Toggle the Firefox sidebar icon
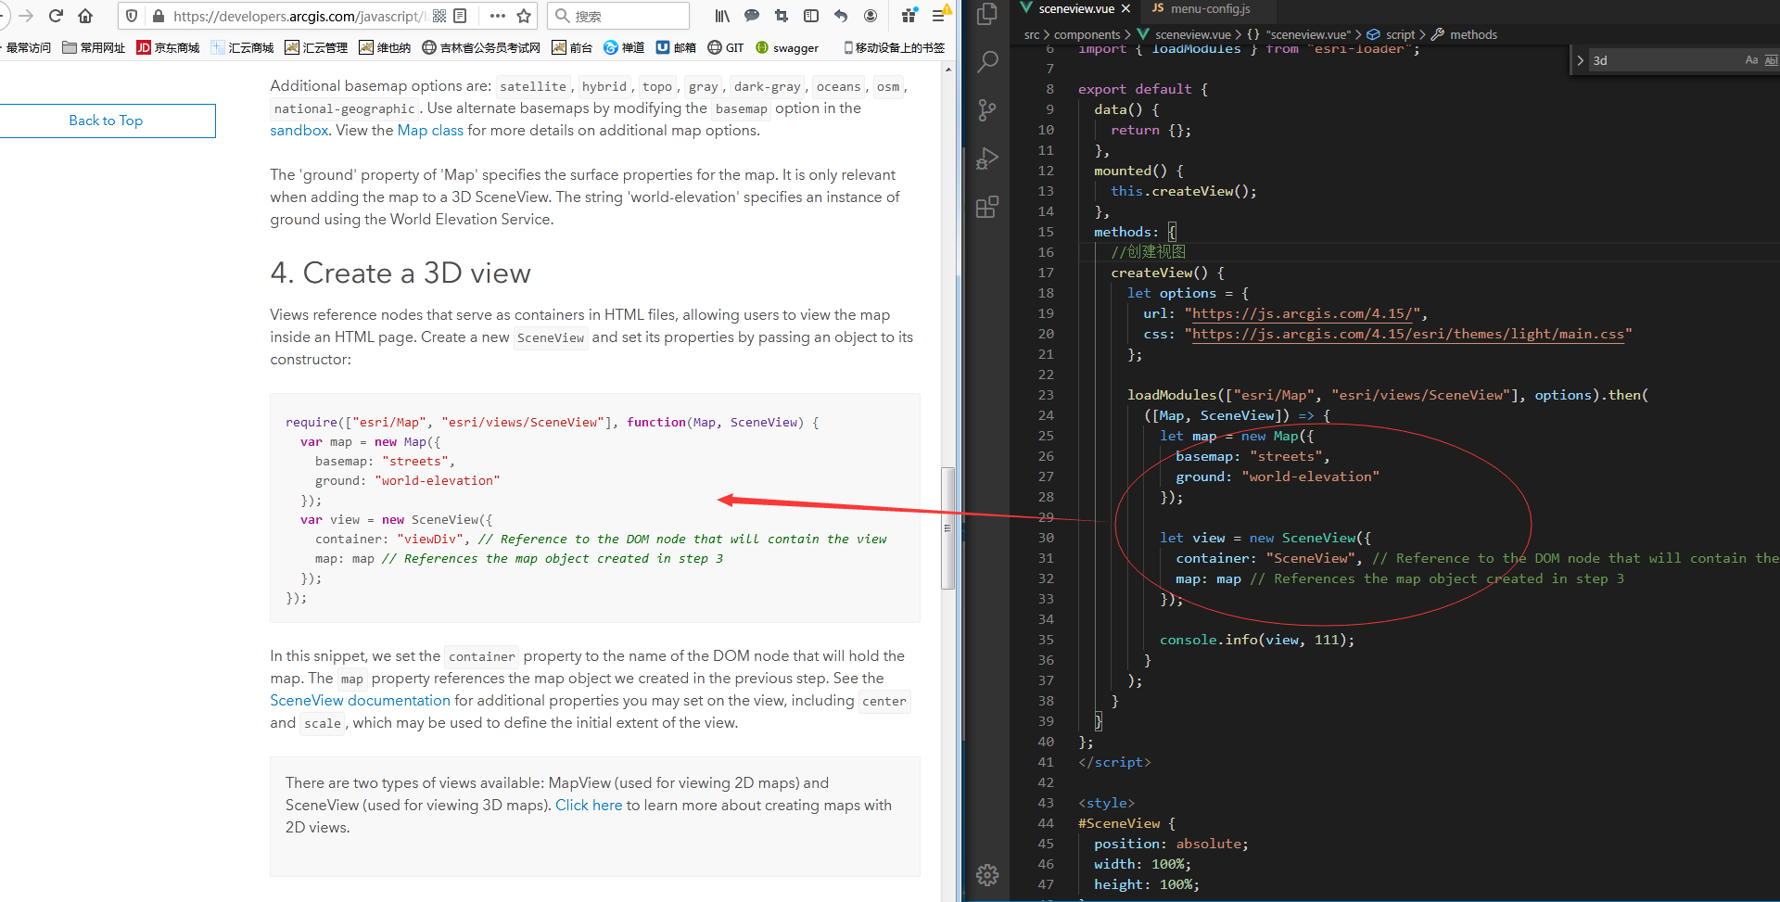 tap(811, 16)
